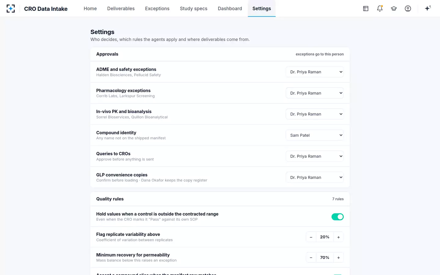Decrease replicate variability threshold

click(311, 237)
